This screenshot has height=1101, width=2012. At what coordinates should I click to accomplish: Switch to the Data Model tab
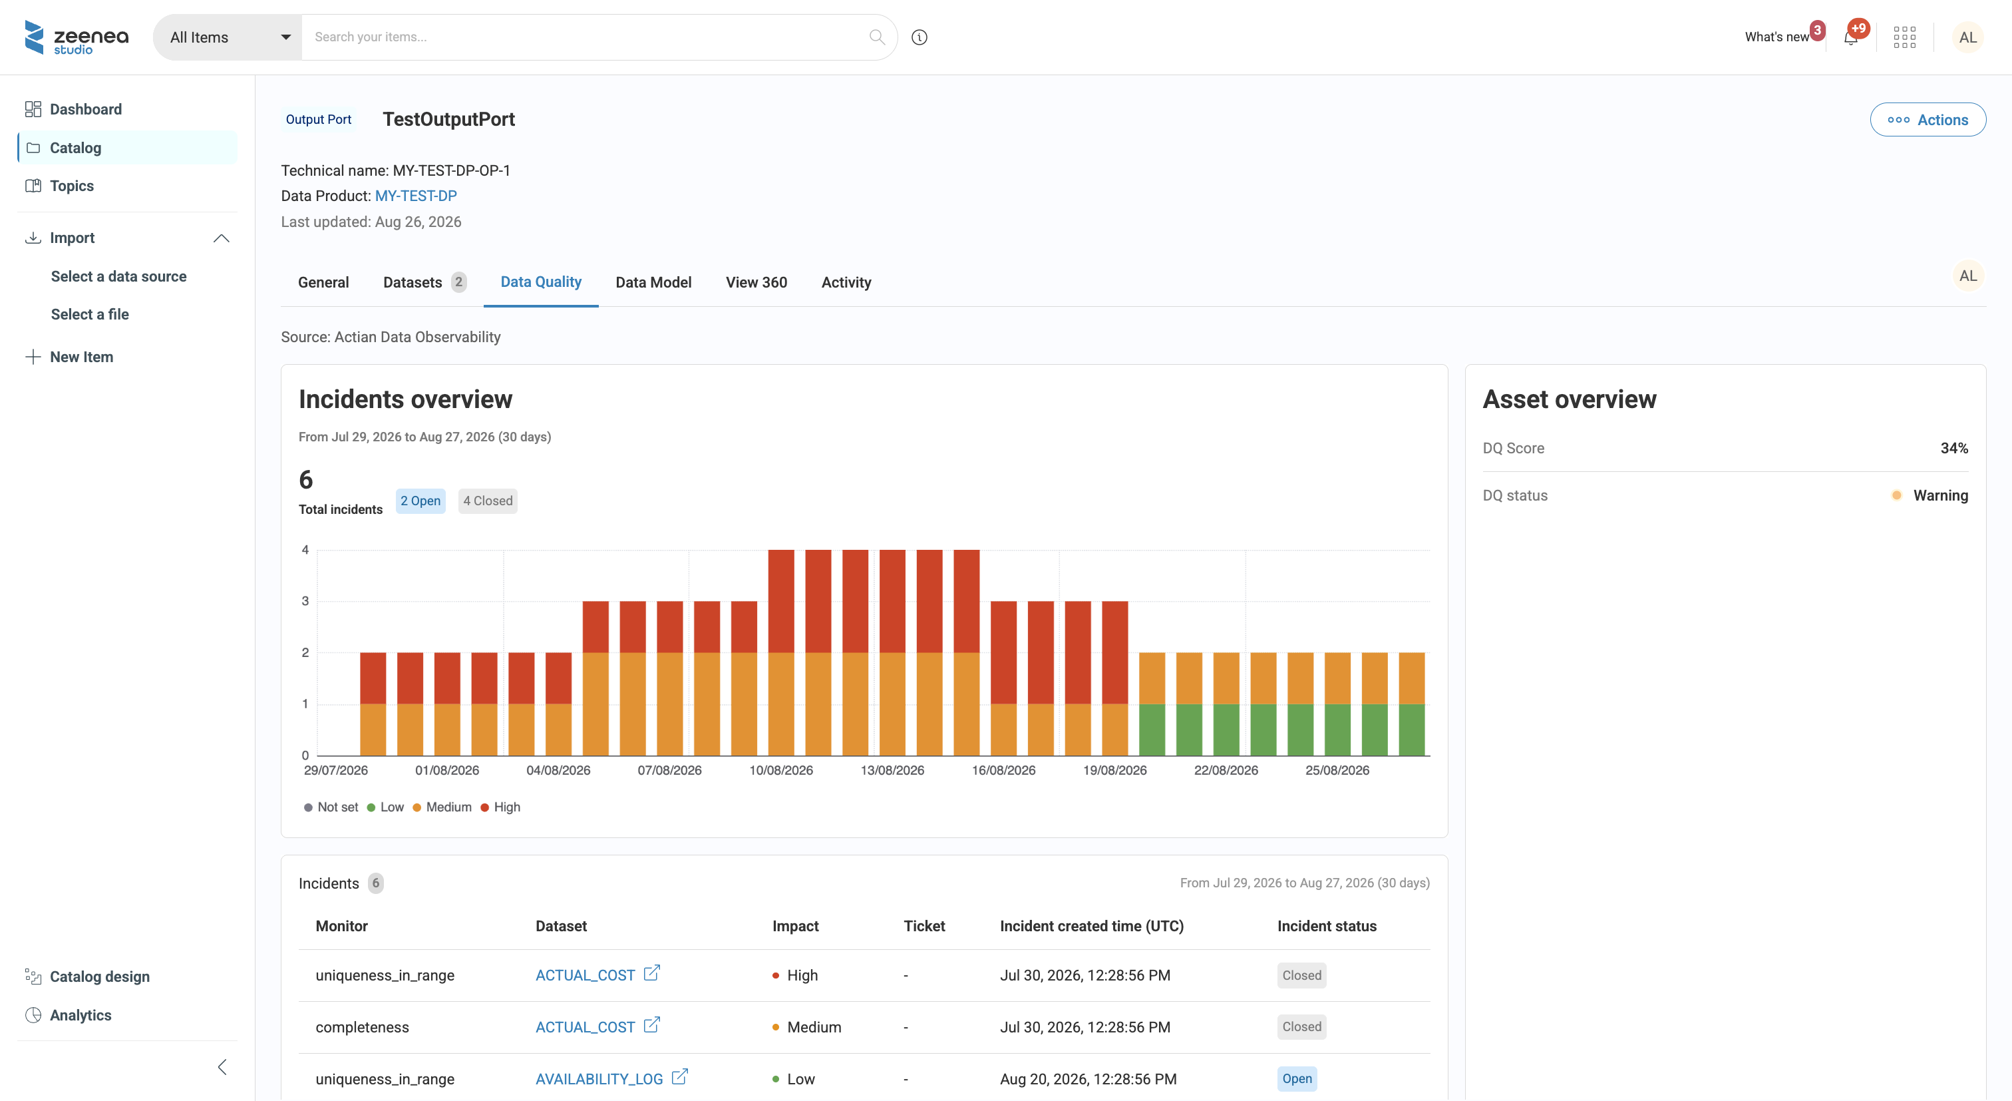coord(653,282)
